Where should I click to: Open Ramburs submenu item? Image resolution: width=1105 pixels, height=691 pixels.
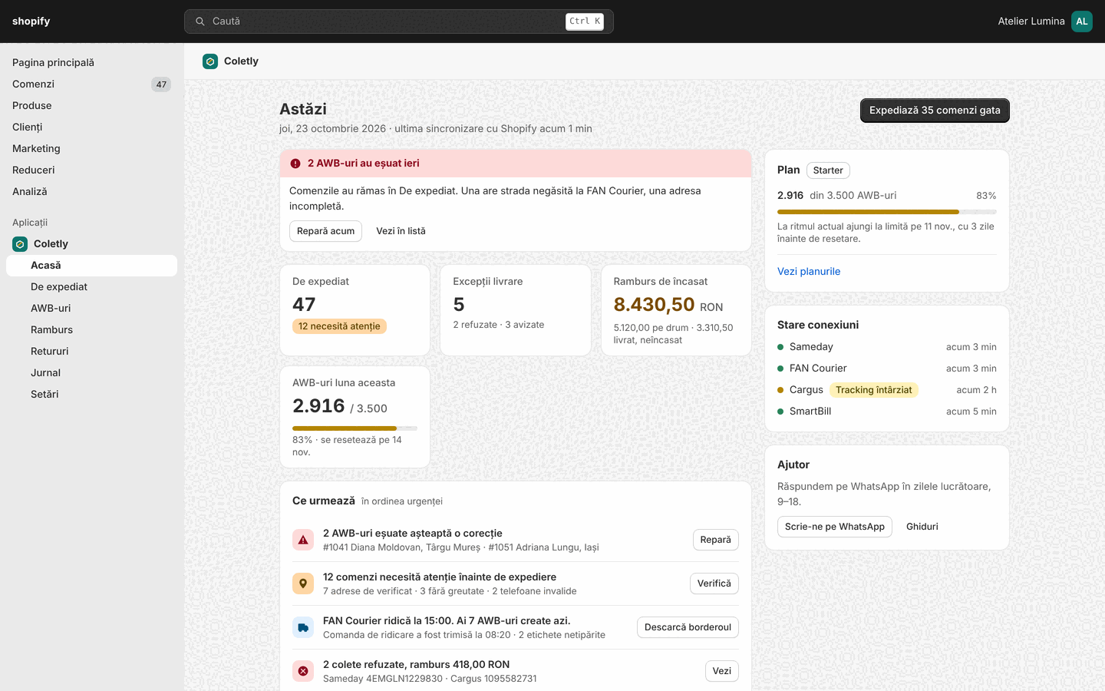[91, 330]
